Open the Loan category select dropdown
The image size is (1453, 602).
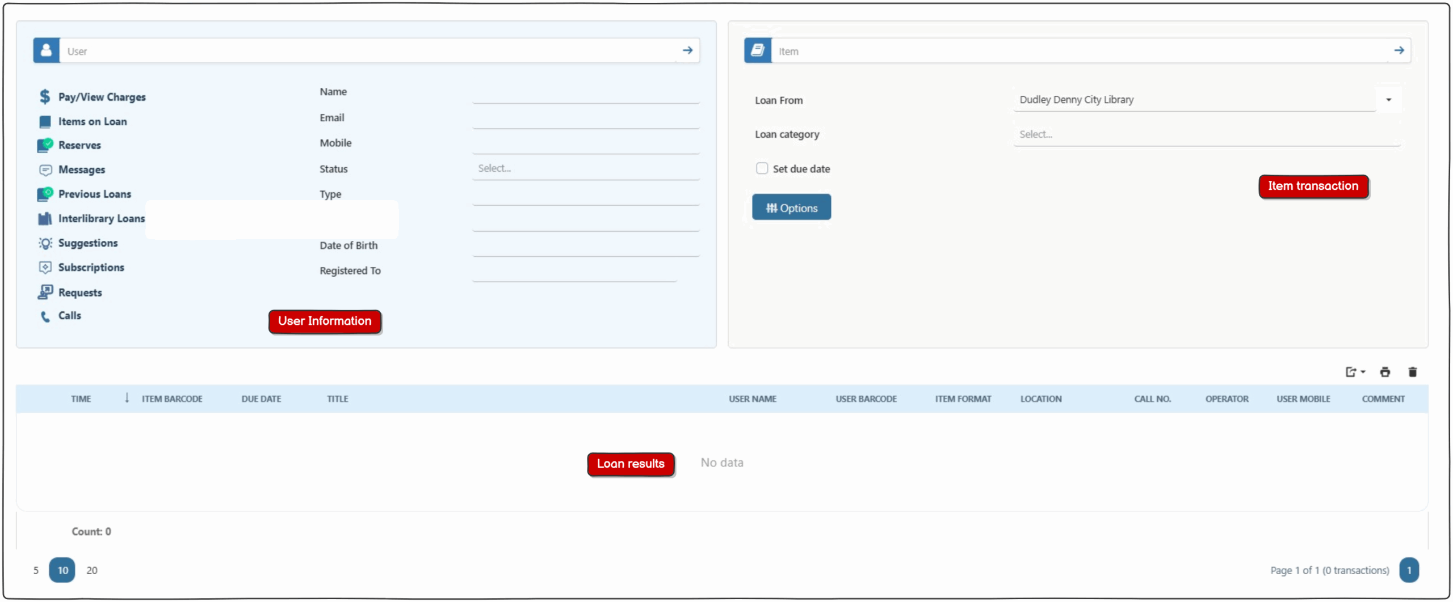pyautogui.click(x=1206, y=134)
